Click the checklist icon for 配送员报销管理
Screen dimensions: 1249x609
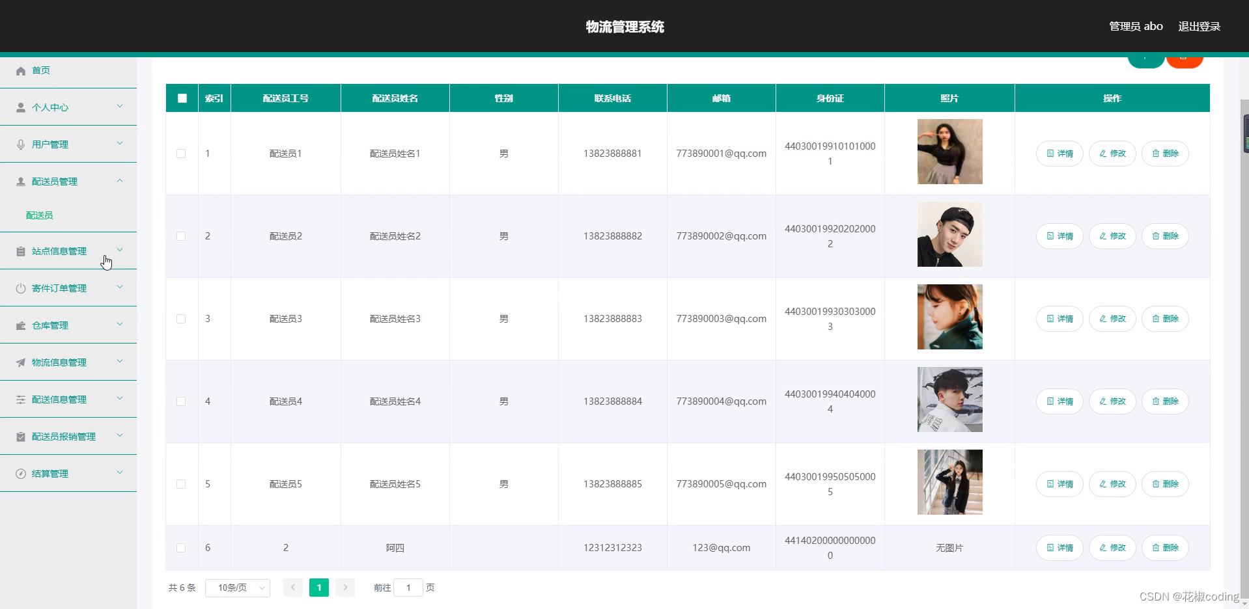21,437
